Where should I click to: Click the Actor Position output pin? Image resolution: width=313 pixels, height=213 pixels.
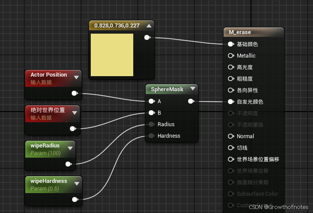tap(75, 93)
